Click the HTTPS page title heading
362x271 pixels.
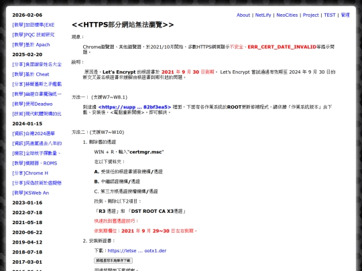coord(123,25)
